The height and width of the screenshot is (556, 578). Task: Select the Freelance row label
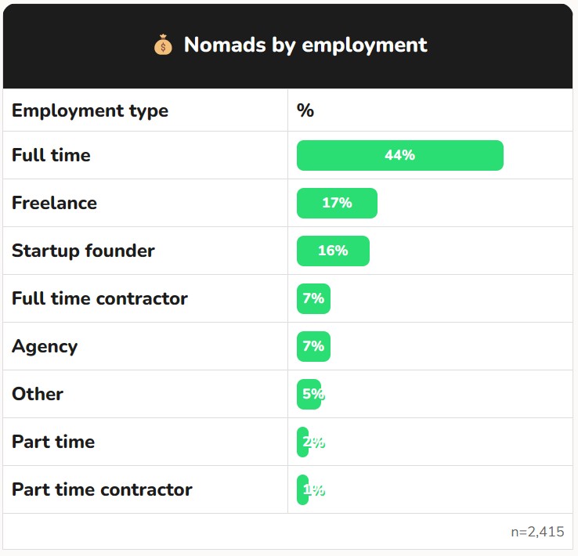pyautogui.click(x=54, y=203)
